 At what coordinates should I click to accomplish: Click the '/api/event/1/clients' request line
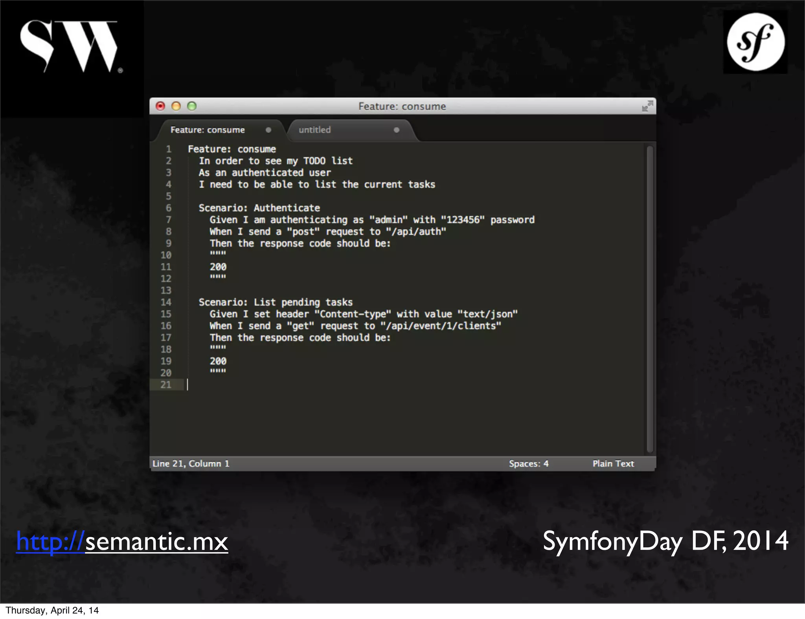[x=355, y=326]
